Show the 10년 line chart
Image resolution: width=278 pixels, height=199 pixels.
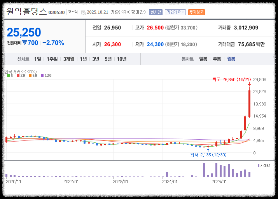122,59
